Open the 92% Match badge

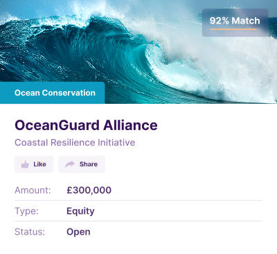235,23
